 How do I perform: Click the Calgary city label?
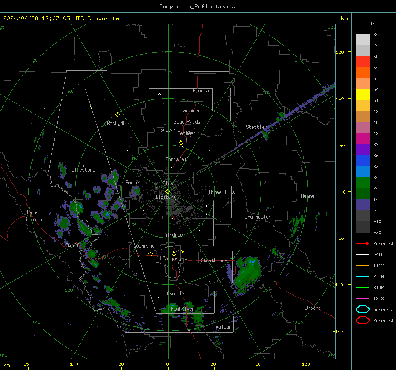coord(172,259)
